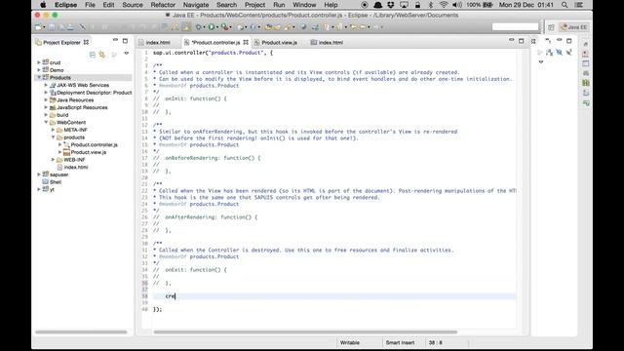Collapse the products folder
The height and width of the screenshot is (351, 624).
point(53,136)
